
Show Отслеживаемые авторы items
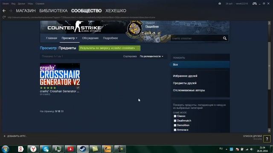pyautogui.click(x=189, y=90)
